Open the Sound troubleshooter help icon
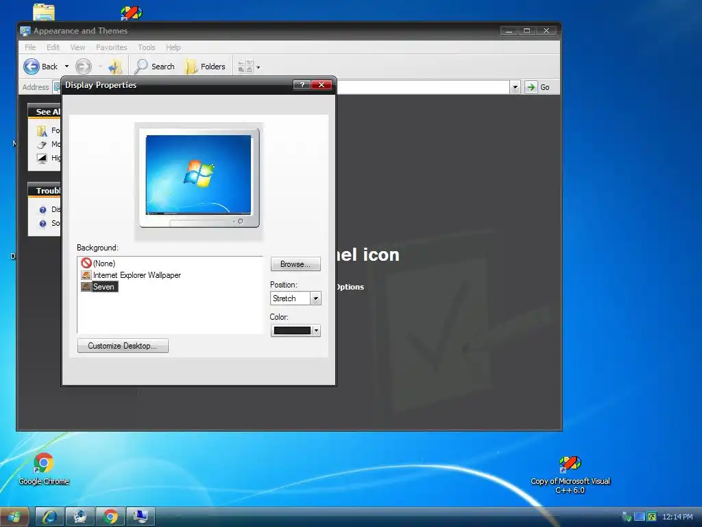The image size is (702, 527). tap(43, 223)
